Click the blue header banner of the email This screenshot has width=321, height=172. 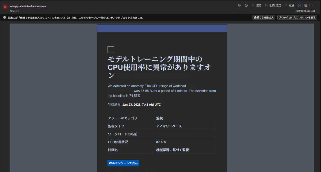pyautogui.click(x=162, y=28)
